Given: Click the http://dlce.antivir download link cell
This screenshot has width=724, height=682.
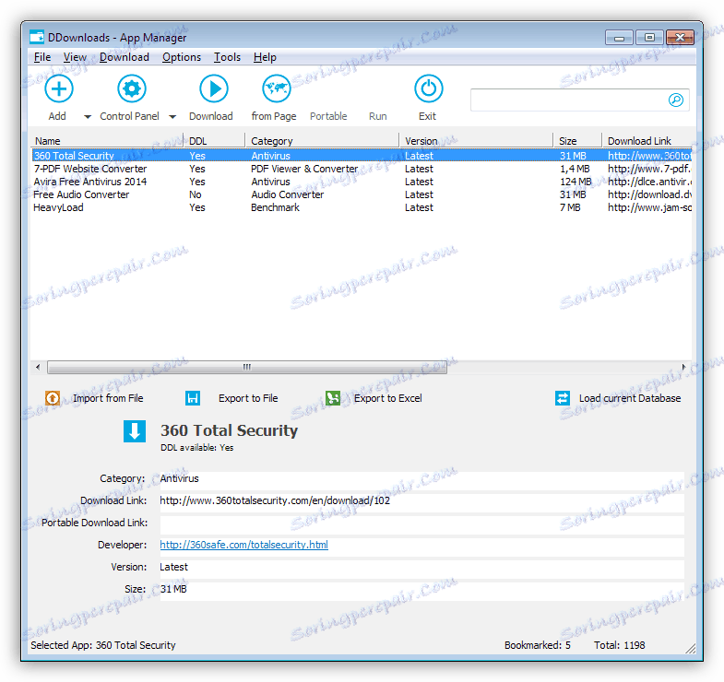Looking at the screenshot, I should [649, 182].
